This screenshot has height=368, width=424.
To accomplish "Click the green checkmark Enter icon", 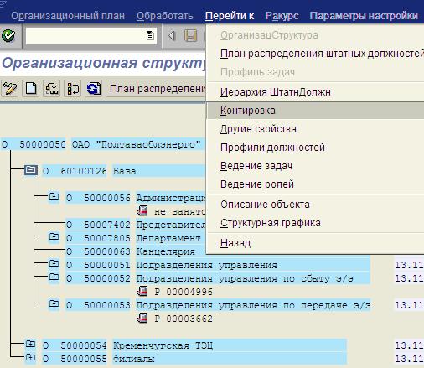I will 8,36.
